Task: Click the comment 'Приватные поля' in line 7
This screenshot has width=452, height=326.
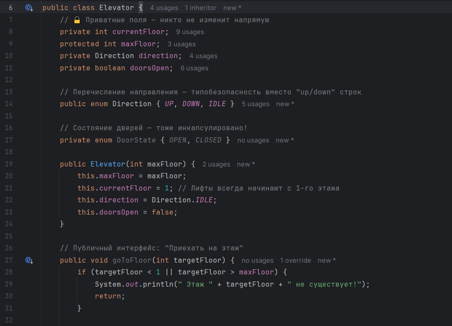Action: coord(116,20)
